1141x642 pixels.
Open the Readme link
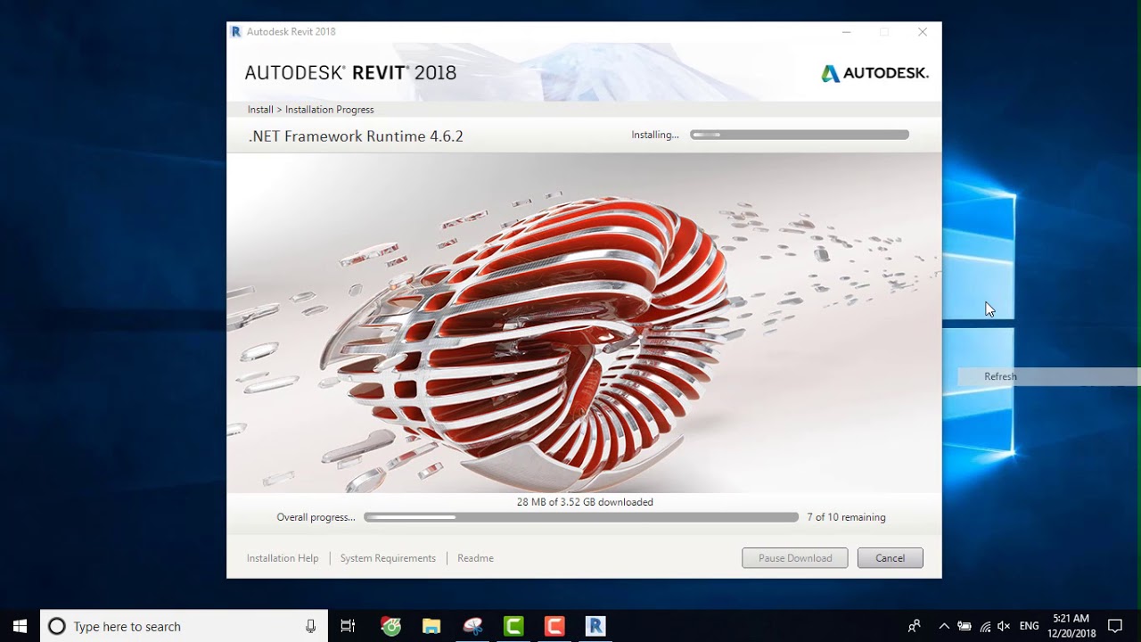[x=475, y=558]
